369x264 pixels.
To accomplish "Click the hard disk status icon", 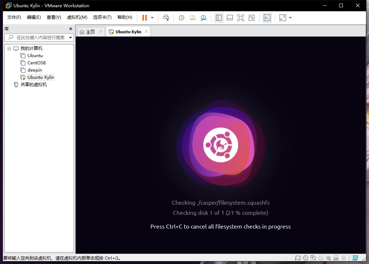I will [298, 258].
